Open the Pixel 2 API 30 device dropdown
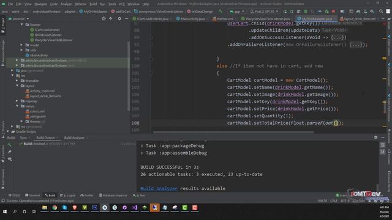Image resolution: width=392 pixels, height=220 pixels. 264,12
